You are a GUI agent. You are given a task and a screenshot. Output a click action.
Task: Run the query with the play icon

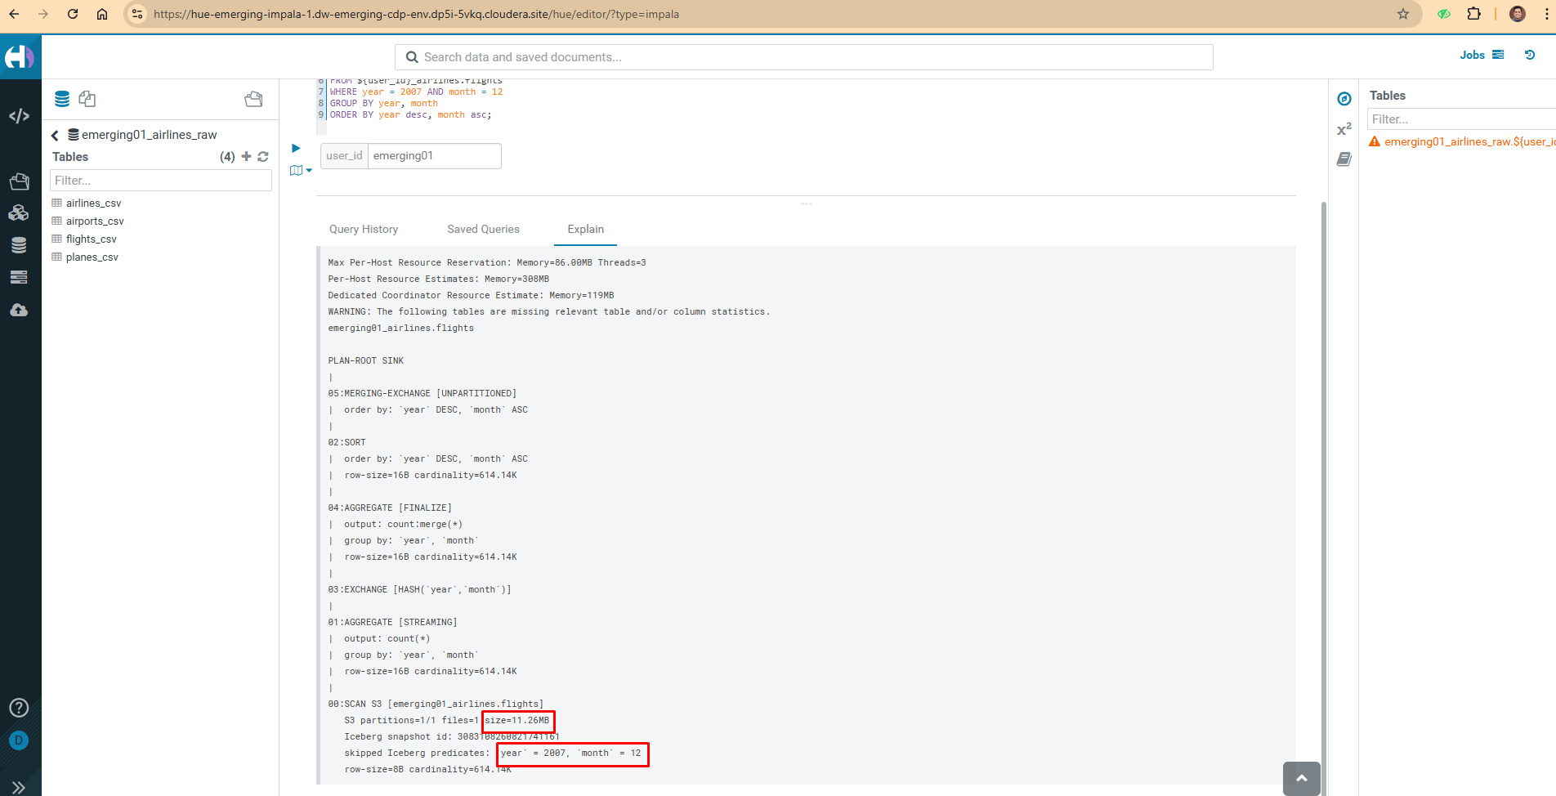click(296, 148)
